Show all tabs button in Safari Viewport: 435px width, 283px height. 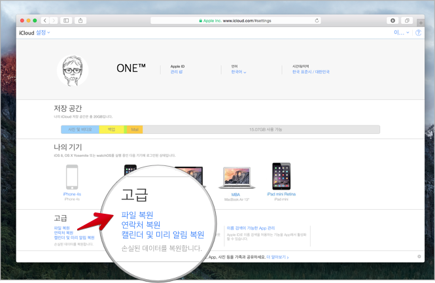[407, 20]
